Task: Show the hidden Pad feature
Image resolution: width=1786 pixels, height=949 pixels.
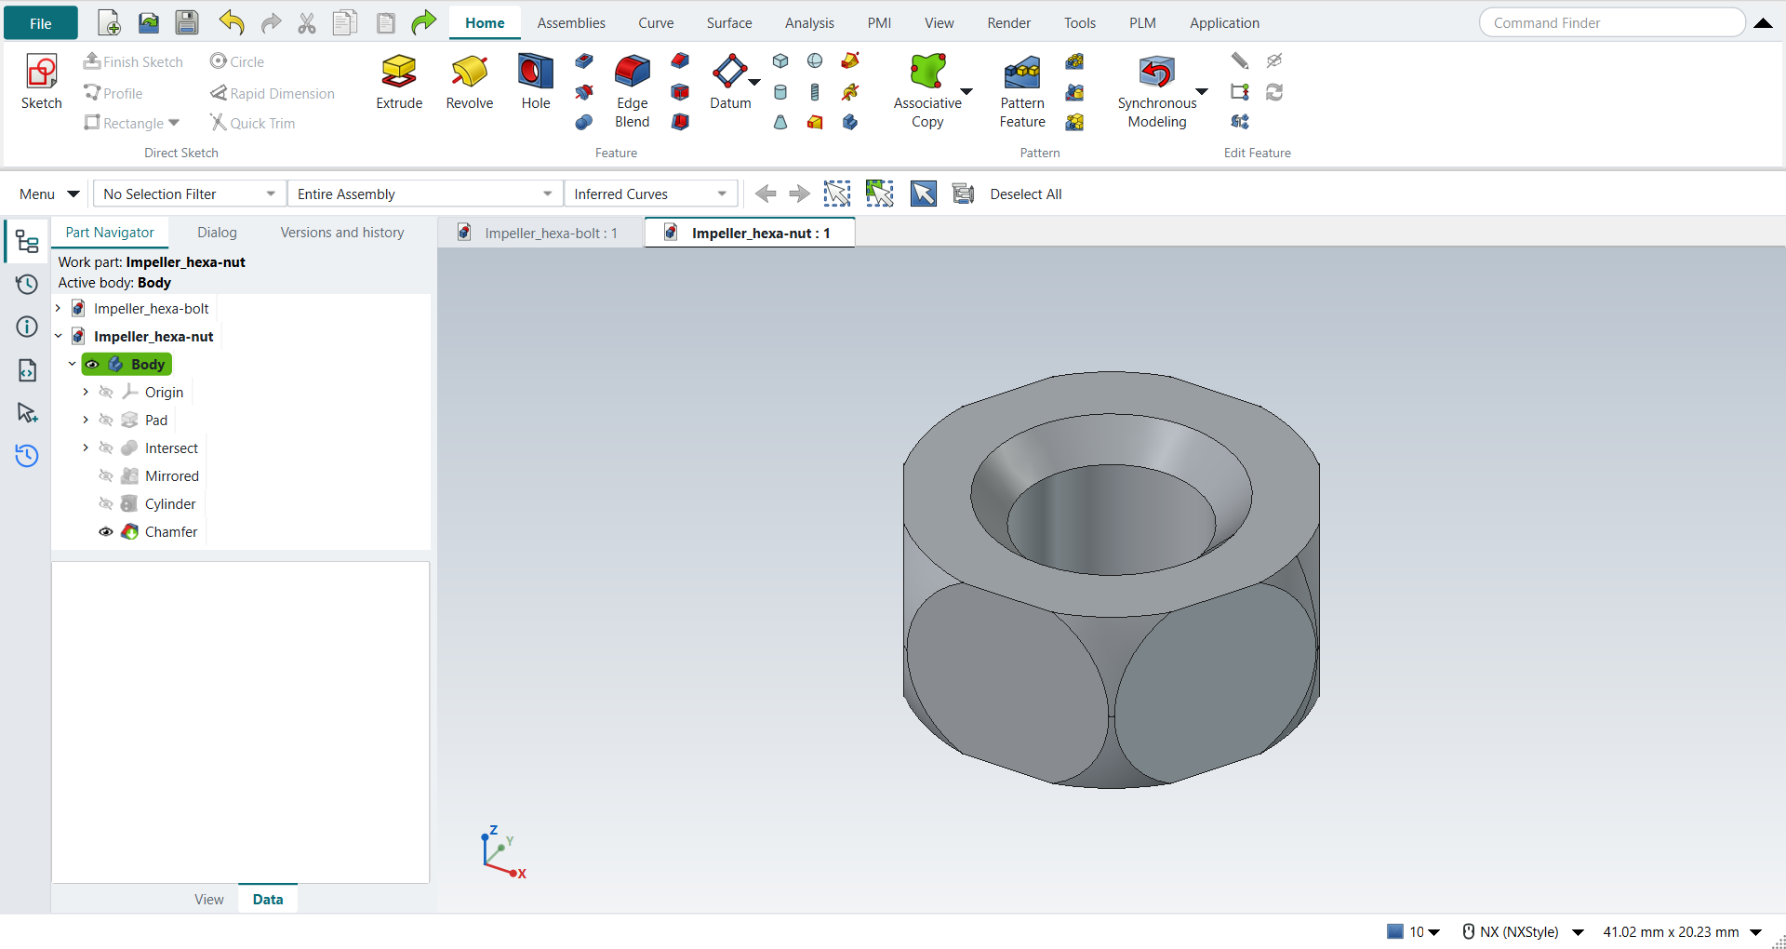Action: tap(106, 421)
